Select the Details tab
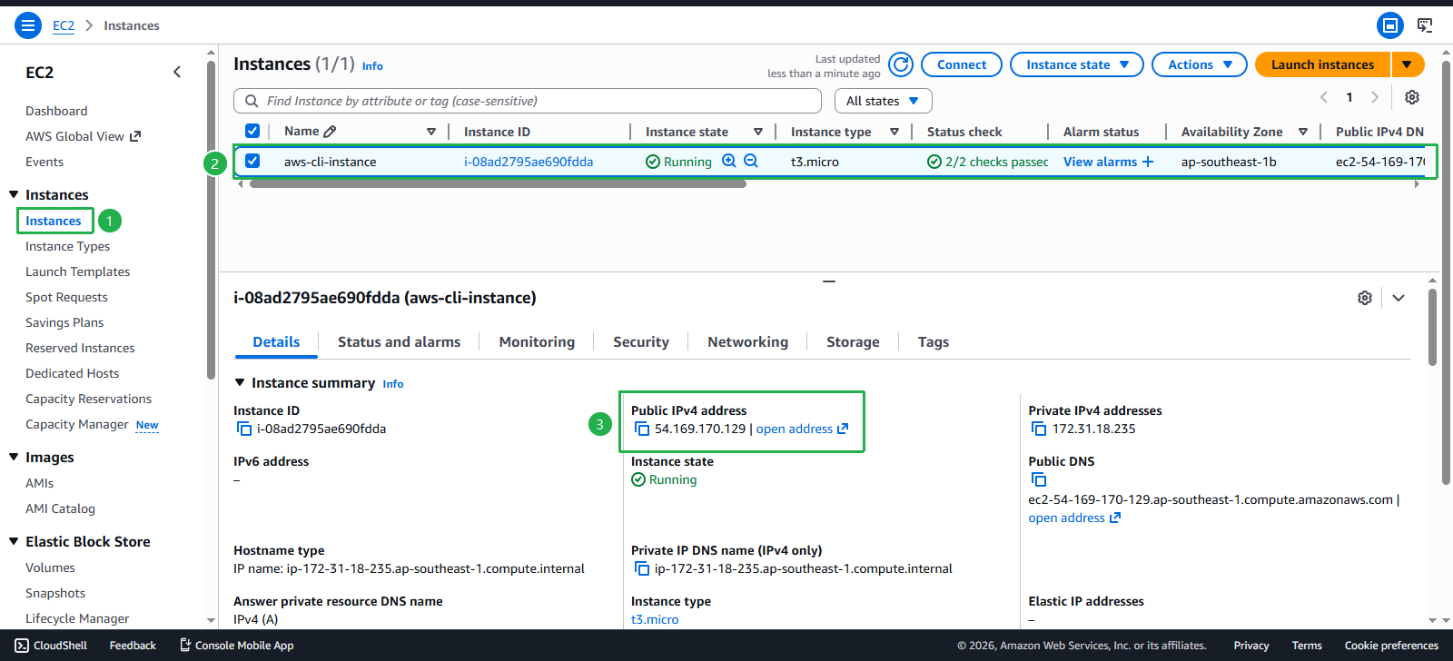This screenshot has height=661, width=1453. 276,342
